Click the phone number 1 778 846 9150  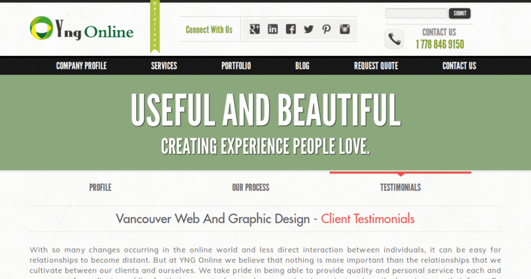pos(439,45)
